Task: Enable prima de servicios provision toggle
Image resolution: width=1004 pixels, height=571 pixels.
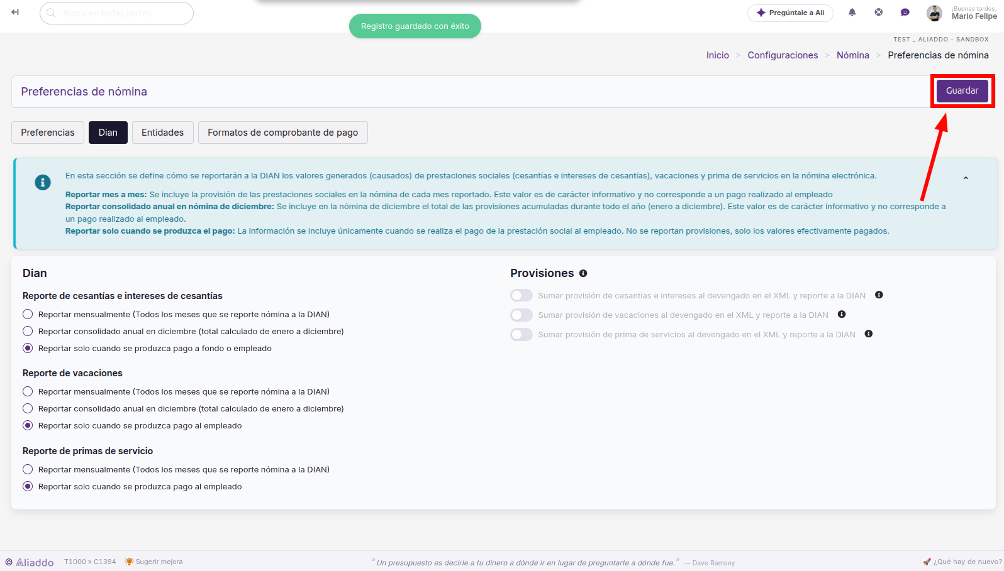Action: coord(522,335)
